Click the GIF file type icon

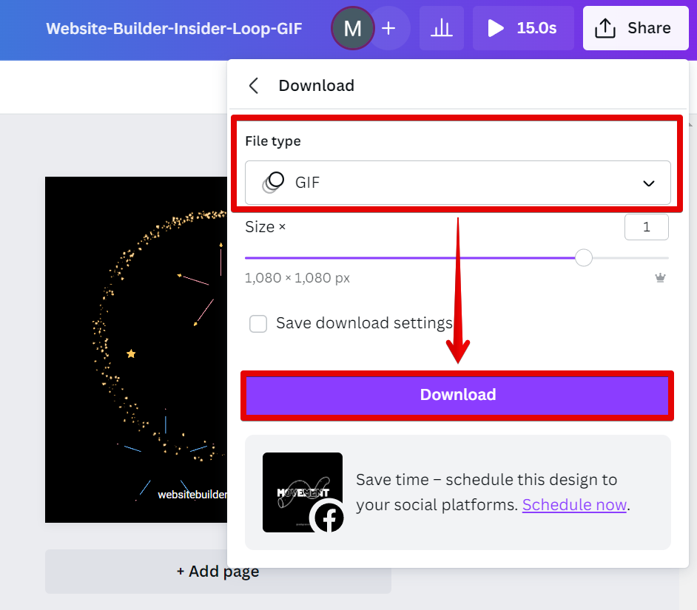(x=274, y=183)
